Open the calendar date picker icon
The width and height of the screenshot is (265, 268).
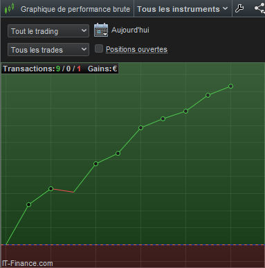click(x=101, y=30)
